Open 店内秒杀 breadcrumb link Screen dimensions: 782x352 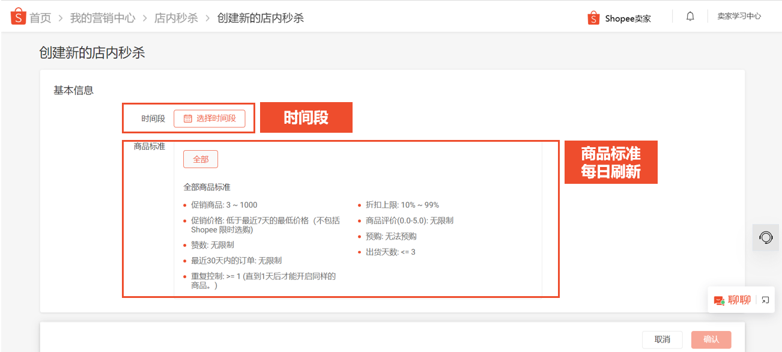[x=174, y=18]
